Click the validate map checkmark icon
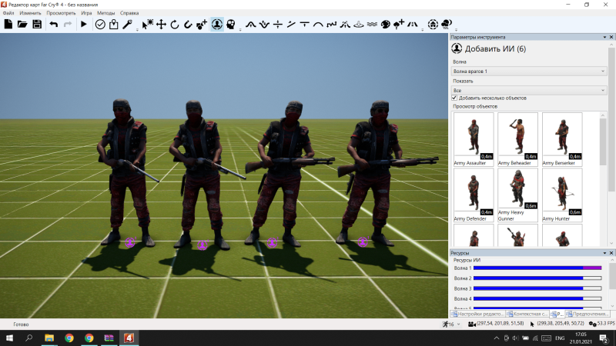Image resolution: width=616 pixels, height=346 pixels. point(100,25)
